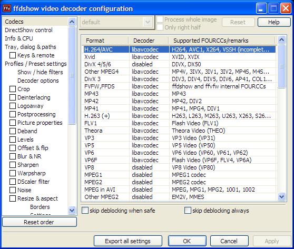The height and width of the screenshot is (249, 294).
Task: Toggle the Offset & flip checkbox
Action: 13,148
